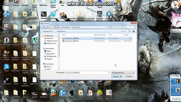Open the file name history dropdown arrow
Image resolution: width=181 pixels, height=102 pixels.
pyautogui.click(x=109, y=73)
